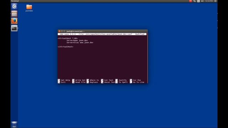Image resolution: width=228 pixels, height=128 pixels.
Task: Maximize the terminal window
Action: pyautogui.click(x=64, y=31)
